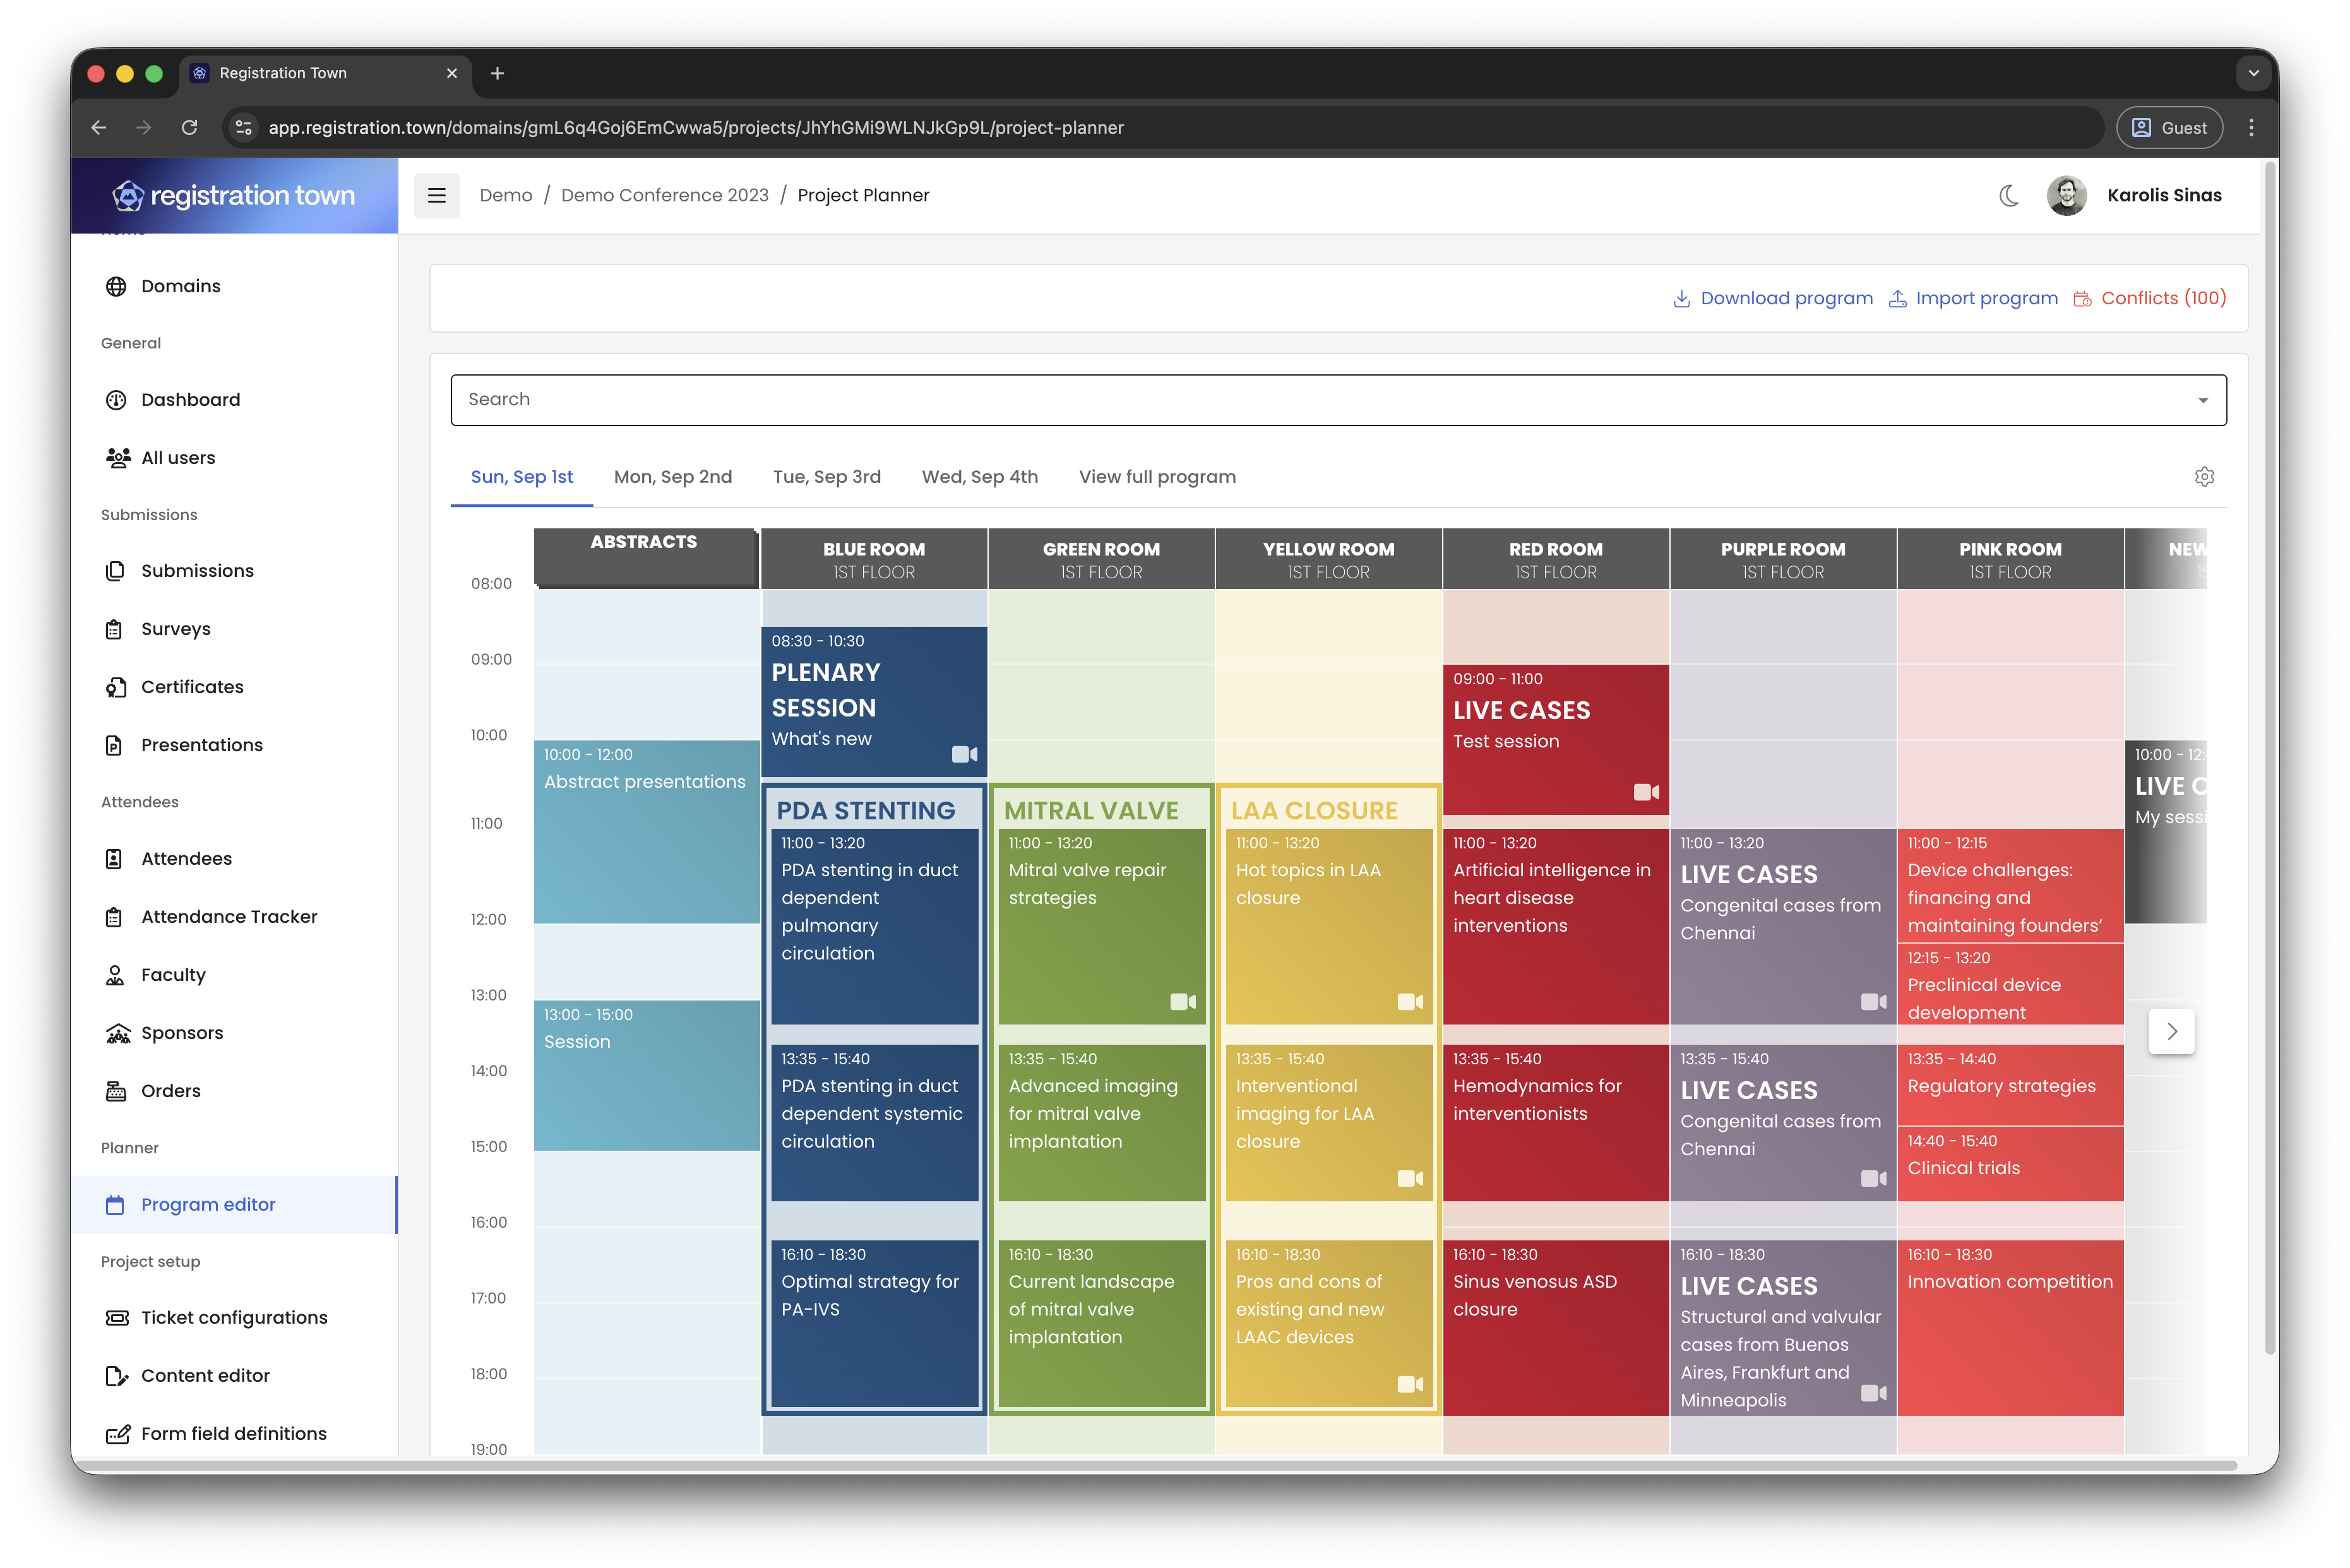Switch to the Tue, Sep 3rd tab
The width and height of the screenshot is (2350, 1568).
(827, 477)
